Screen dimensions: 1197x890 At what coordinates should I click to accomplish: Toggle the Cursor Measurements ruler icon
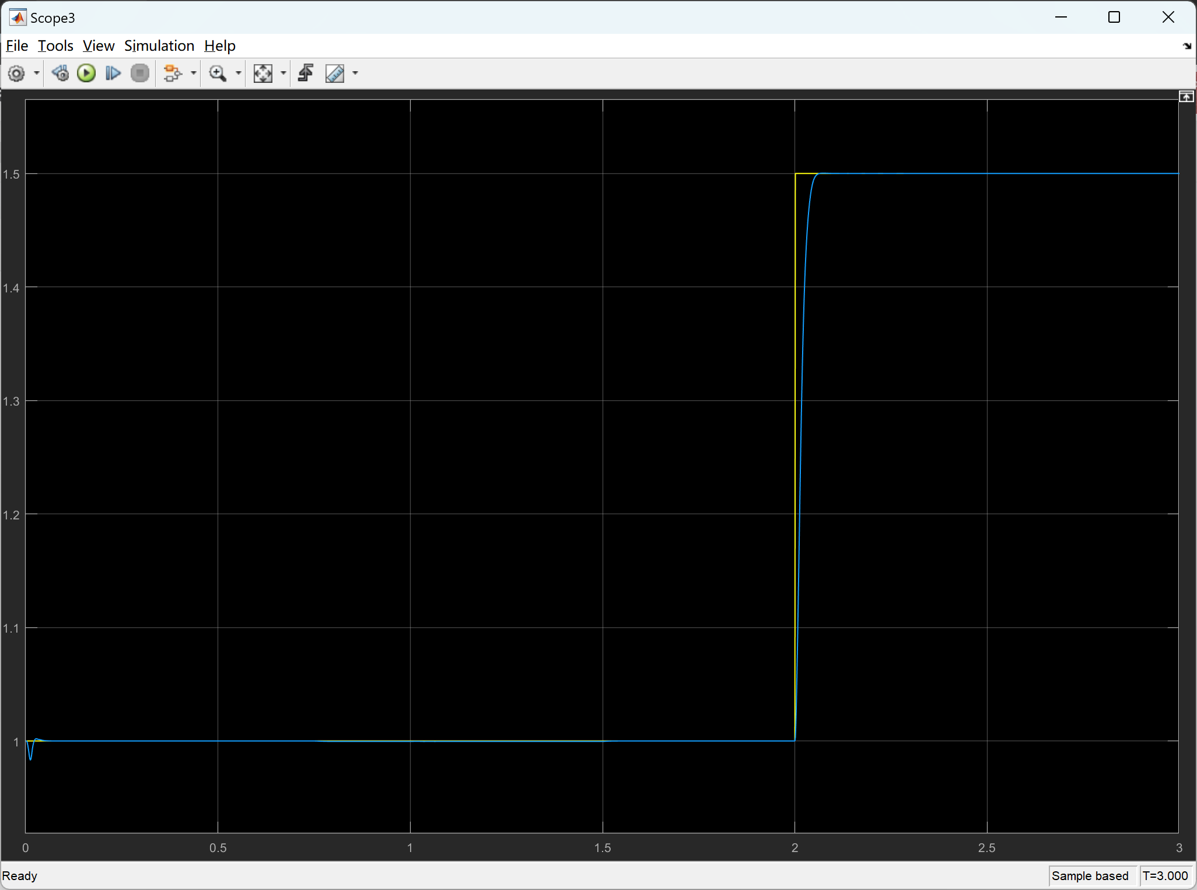point(335,74)
